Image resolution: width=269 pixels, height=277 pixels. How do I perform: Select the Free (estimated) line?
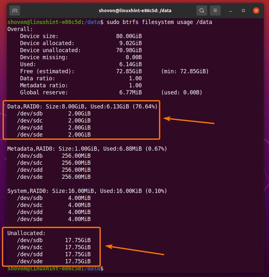(48, 71)
